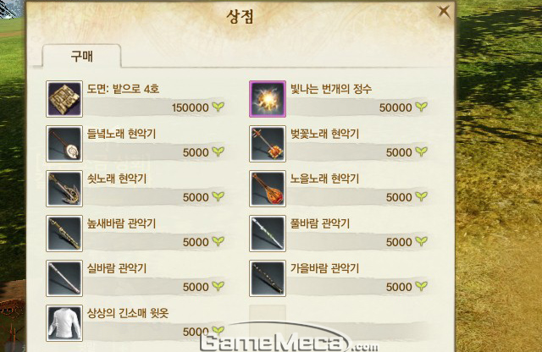Pick the 벚꽃노래 현악기 instrument icon
Viewport: 542px width, 352px height.
pyautogui.click(x=268, y=144)
